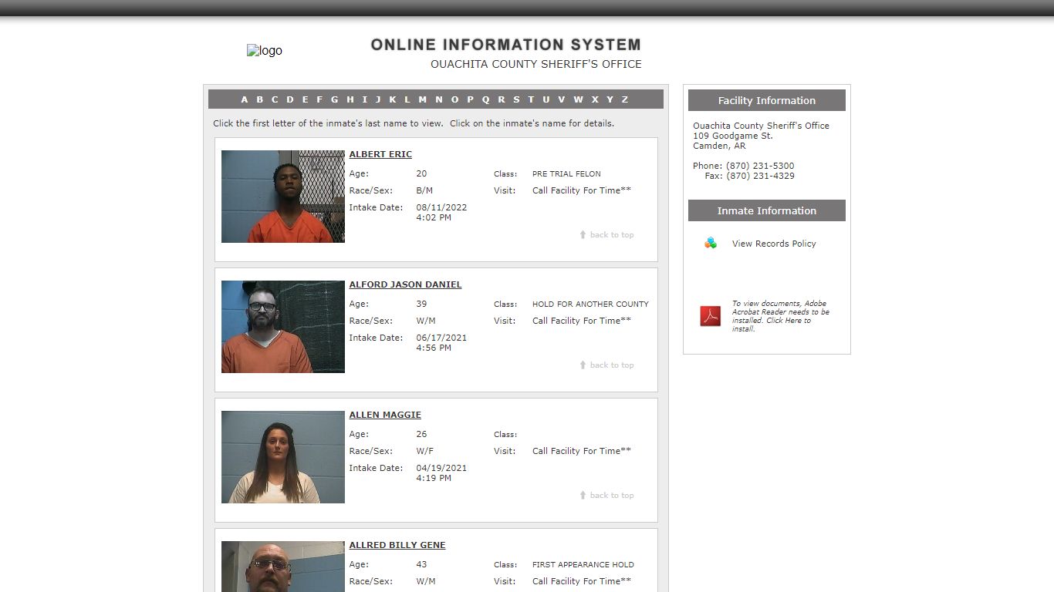Click the Albert Eric mugshot thumbnail

283,197
